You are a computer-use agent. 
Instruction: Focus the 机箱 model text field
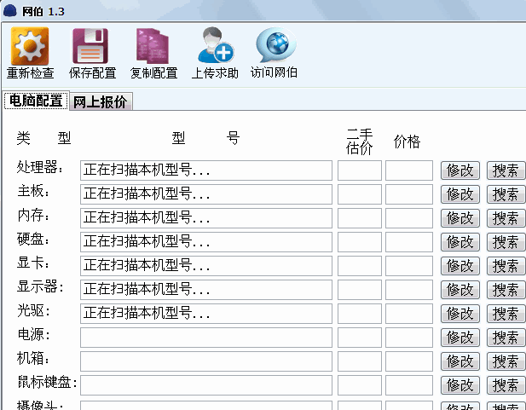point(205,361)
